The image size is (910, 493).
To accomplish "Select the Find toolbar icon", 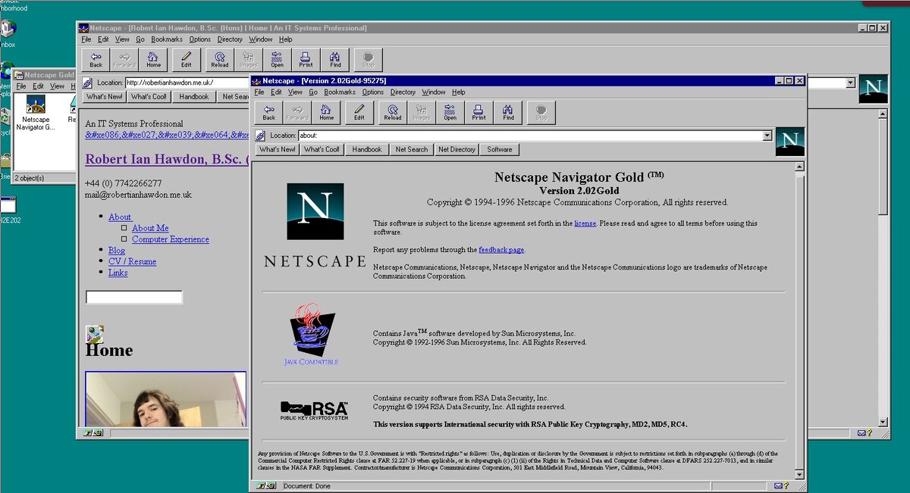I will [x=508, y=112].
